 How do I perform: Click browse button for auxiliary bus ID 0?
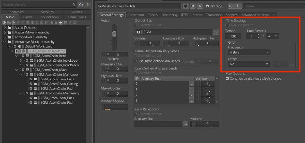coord(191,84)
